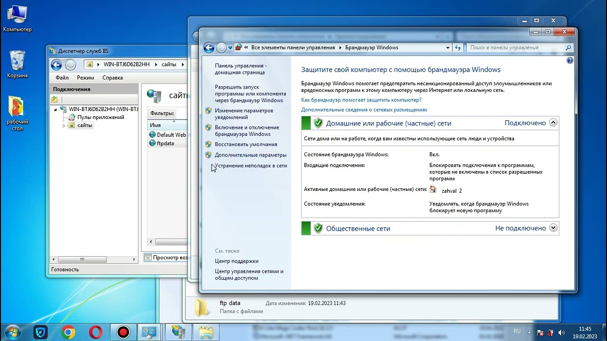
Task: Open 'Центр поддержки' link
Action: click(237, 261)
